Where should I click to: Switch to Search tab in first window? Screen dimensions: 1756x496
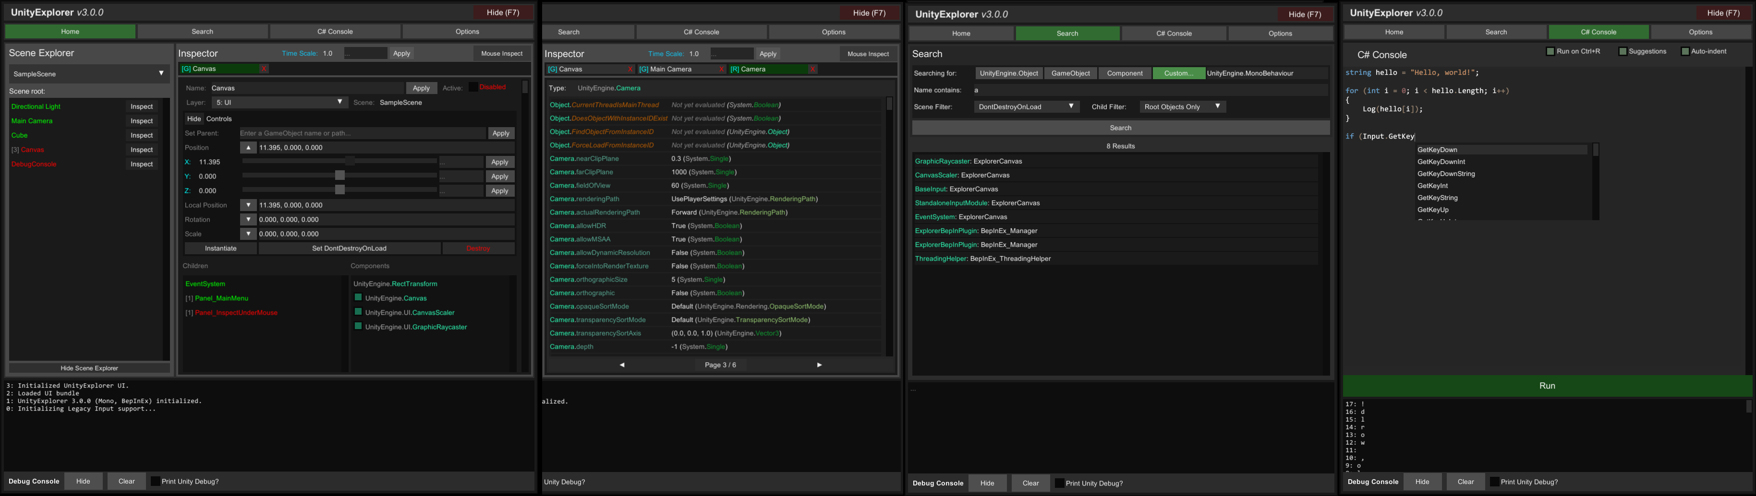pos(203,31)
